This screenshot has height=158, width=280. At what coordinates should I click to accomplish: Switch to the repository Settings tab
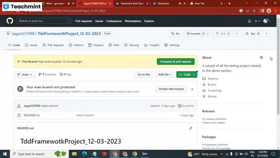click(172, 45)
